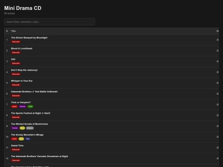Click the purple Kanato tag under Trick or Vampire!?

[22, 106]
